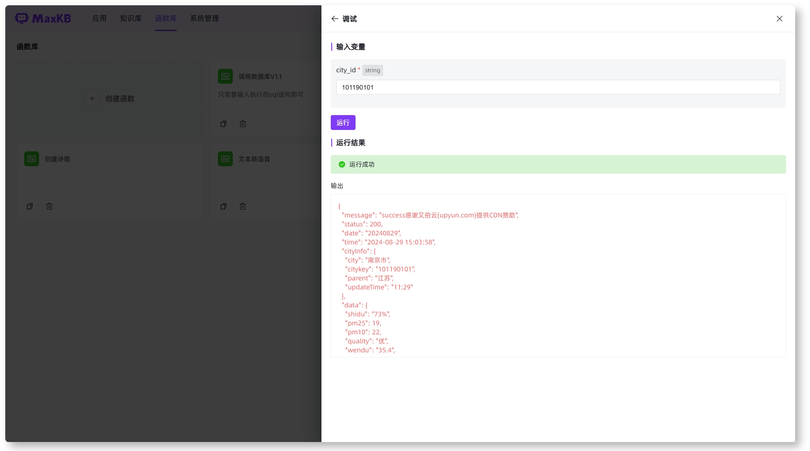Click the "cityInfo": { output line
This screenshot has height=451, width=810.
pos(358,251)
